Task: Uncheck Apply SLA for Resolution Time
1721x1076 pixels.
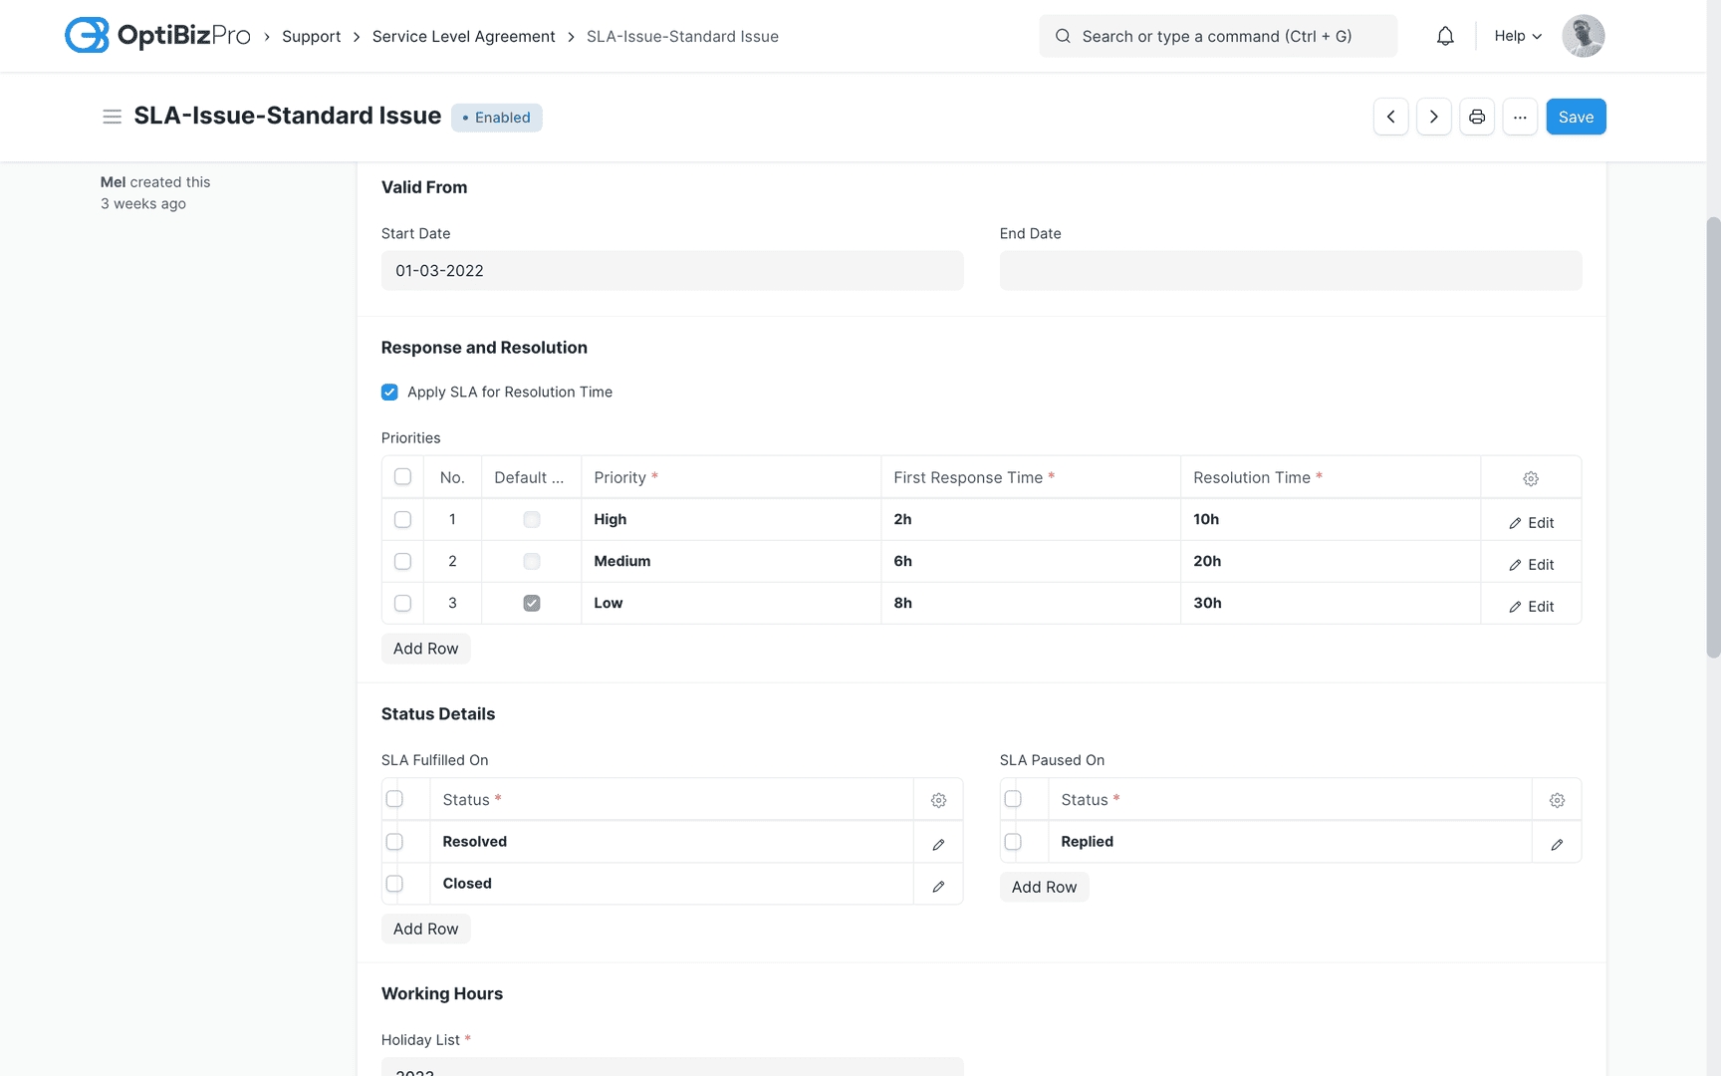Action: pyautogui.click(x=389, y=392)
